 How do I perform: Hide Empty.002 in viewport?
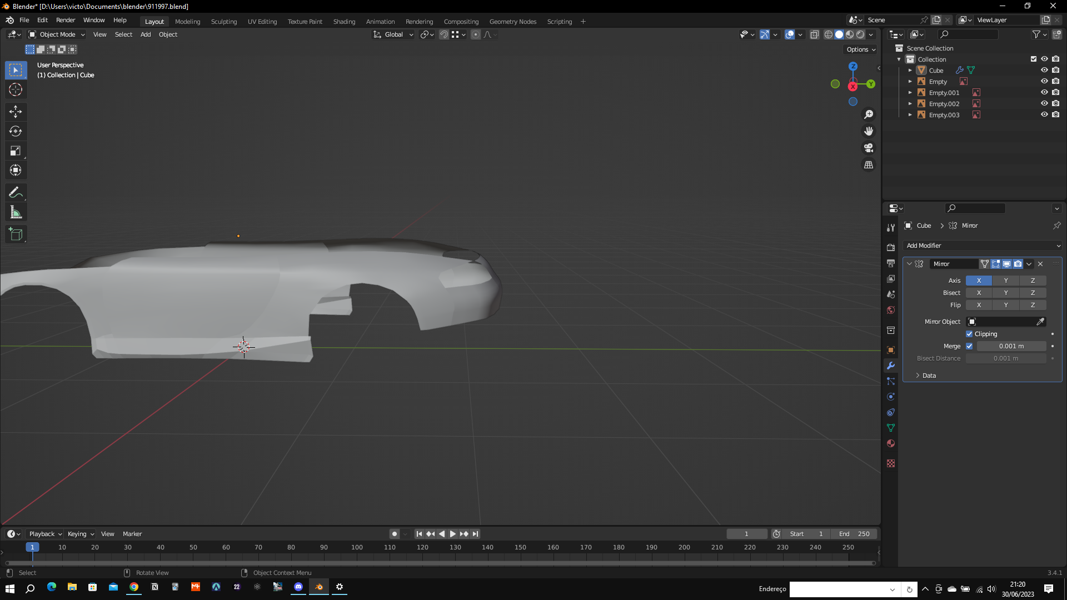tap(1044, 104)
